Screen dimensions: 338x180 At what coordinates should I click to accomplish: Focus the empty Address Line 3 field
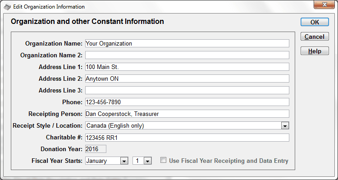click(187, 90)
